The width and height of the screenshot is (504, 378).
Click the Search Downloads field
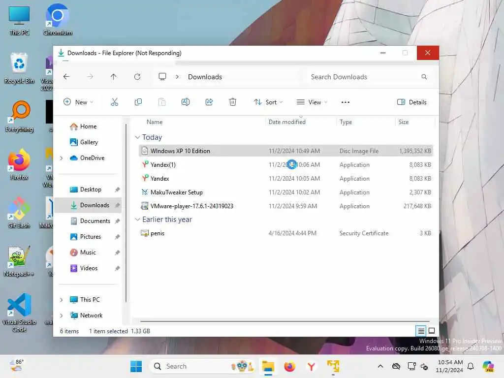(369, 77)
